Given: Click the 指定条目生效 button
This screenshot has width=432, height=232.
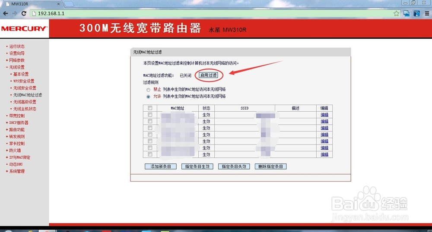Looking at the screenshot, I should click(x=197, y=166).
